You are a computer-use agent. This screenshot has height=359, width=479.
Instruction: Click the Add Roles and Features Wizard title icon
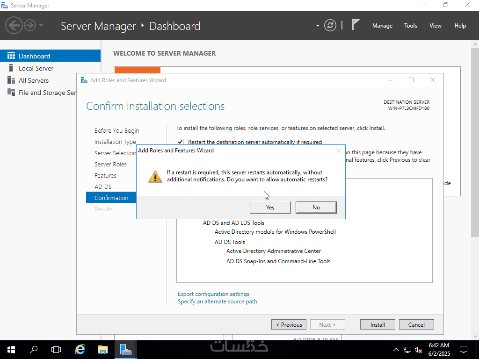84,80
